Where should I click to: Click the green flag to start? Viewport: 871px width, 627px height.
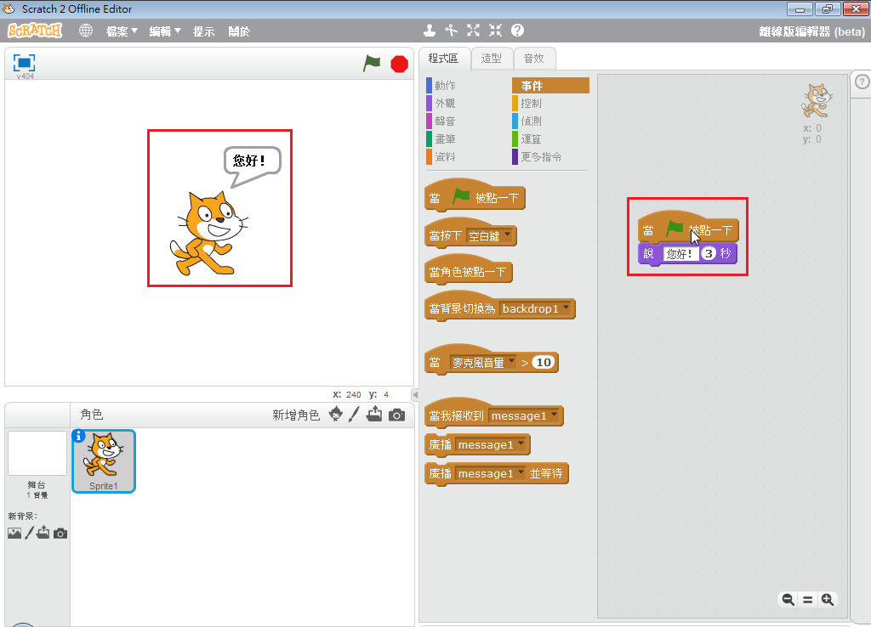click(x=372, y=64)
